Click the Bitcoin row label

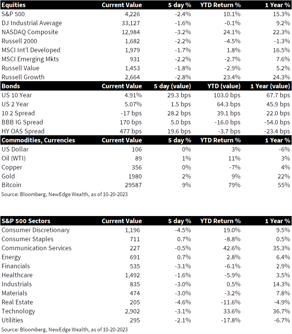click(11, 185)
